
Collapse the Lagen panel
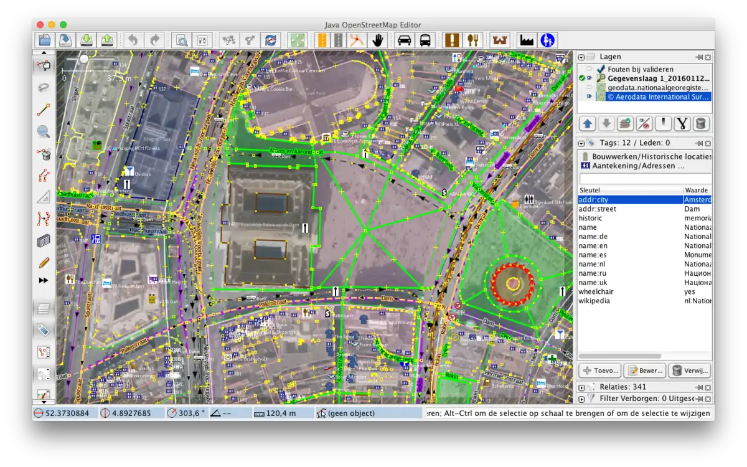(x=581, y=57)
